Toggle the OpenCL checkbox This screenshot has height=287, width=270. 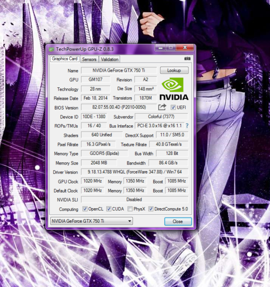tap(85, 209)
